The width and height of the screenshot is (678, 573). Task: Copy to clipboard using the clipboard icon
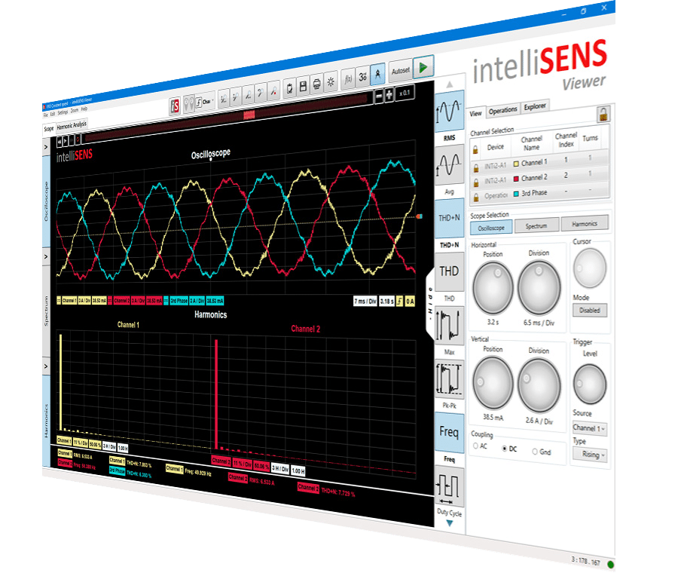(x=290, y=88)
